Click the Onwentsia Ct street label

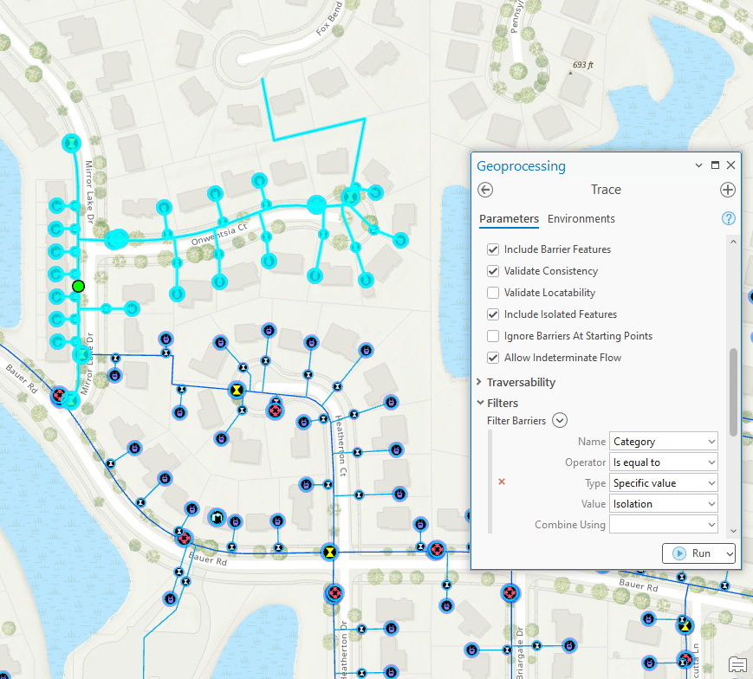(219, 234)
